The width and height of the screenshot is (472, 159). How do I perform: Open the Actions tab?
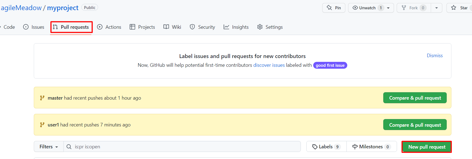109,27
